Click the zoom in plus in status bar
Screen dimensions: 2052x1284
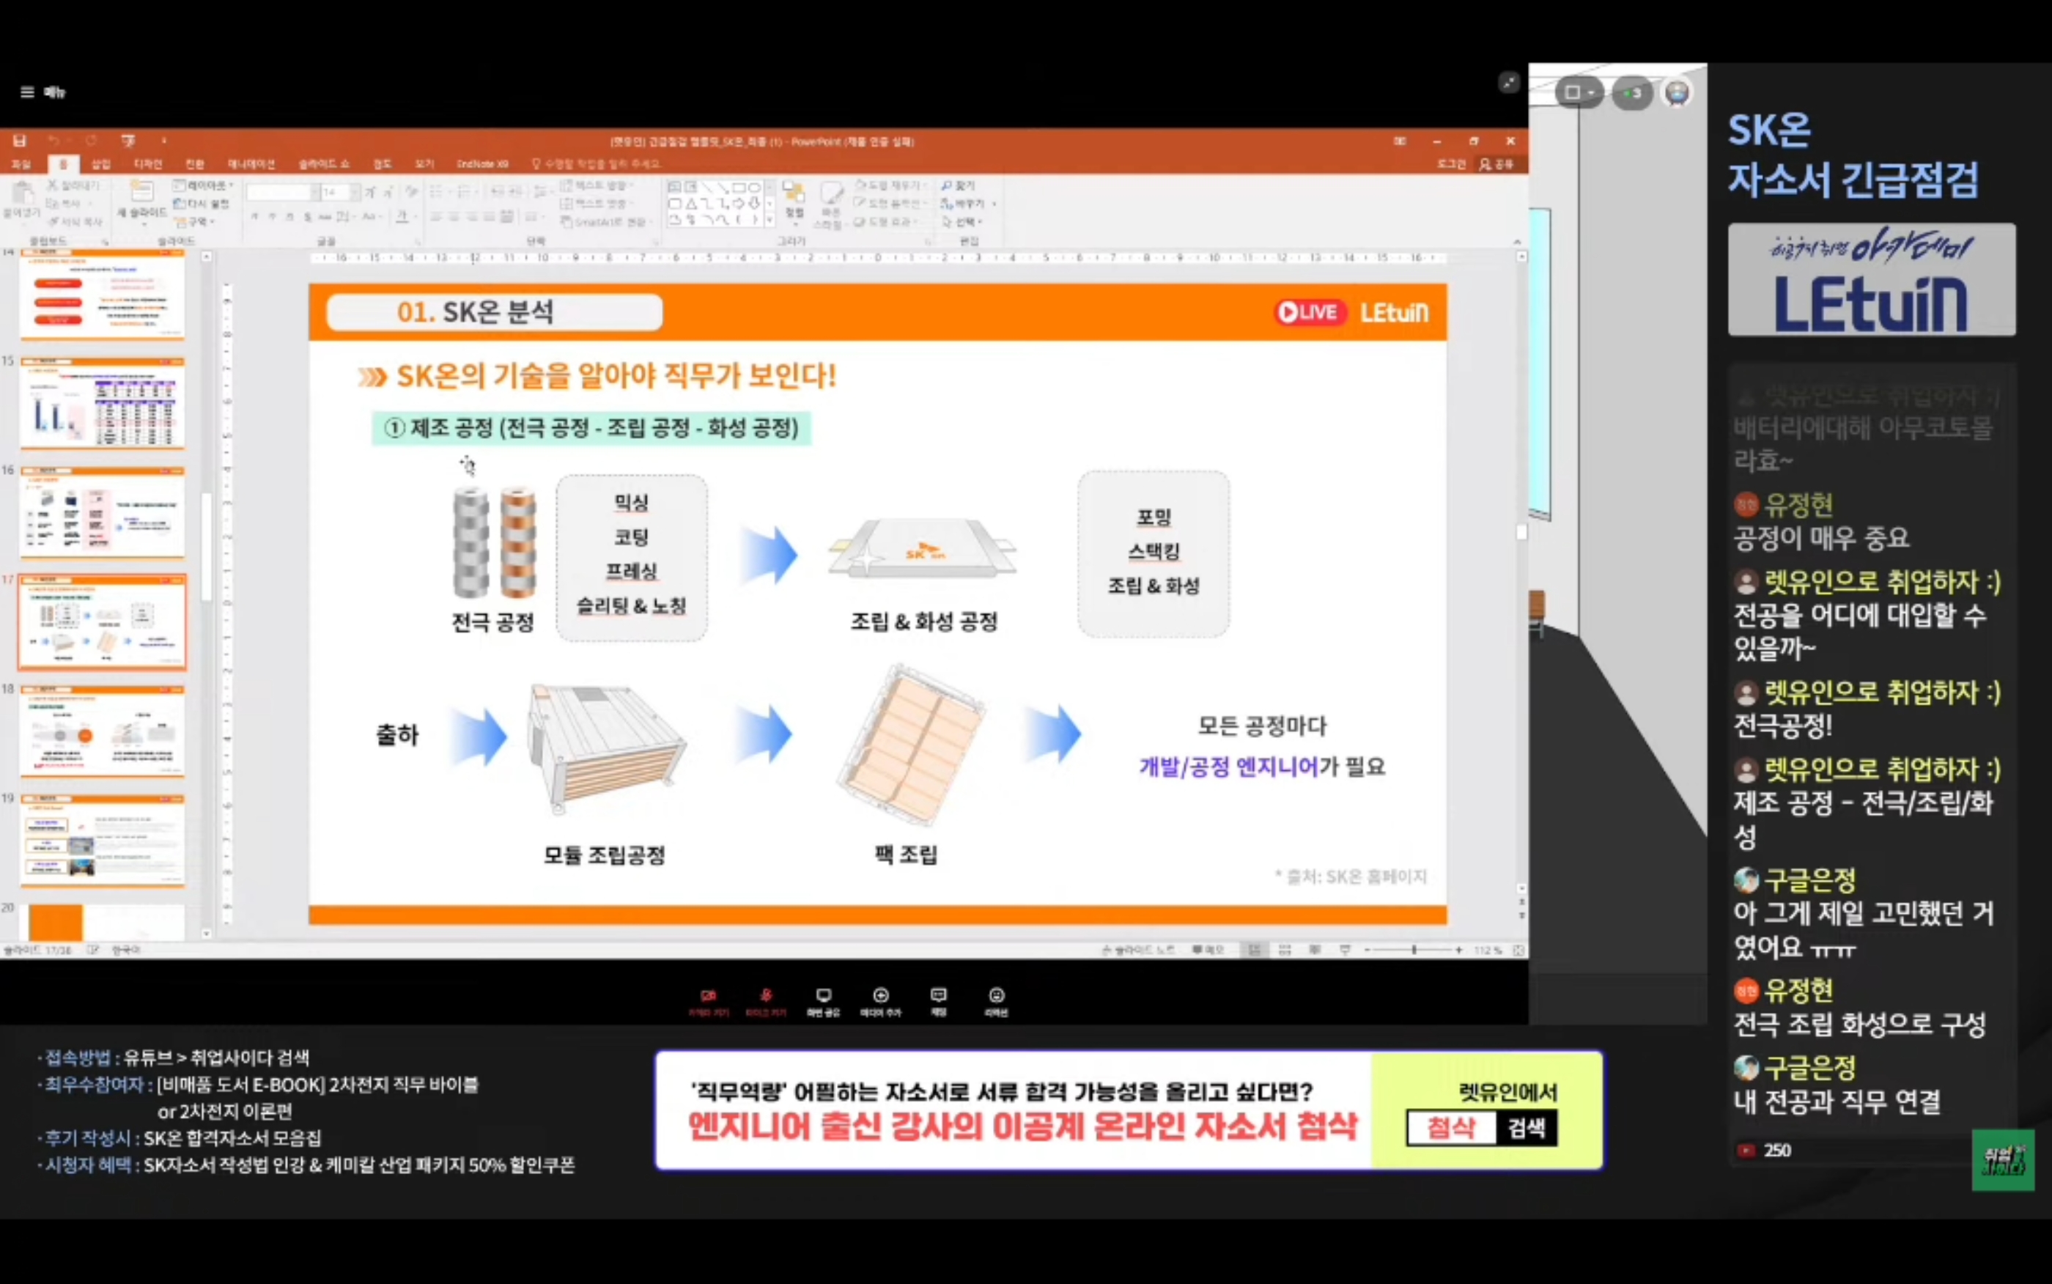pos(1459,949)
